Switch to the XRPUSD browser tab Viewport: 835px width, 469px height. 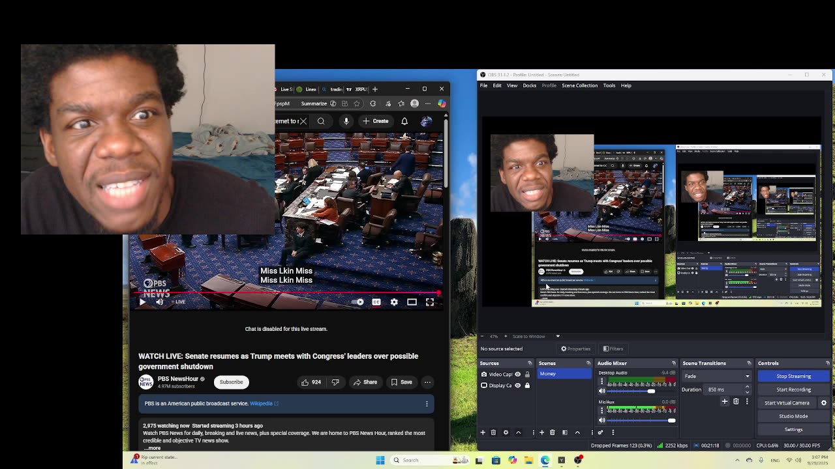tap(357, 89)
